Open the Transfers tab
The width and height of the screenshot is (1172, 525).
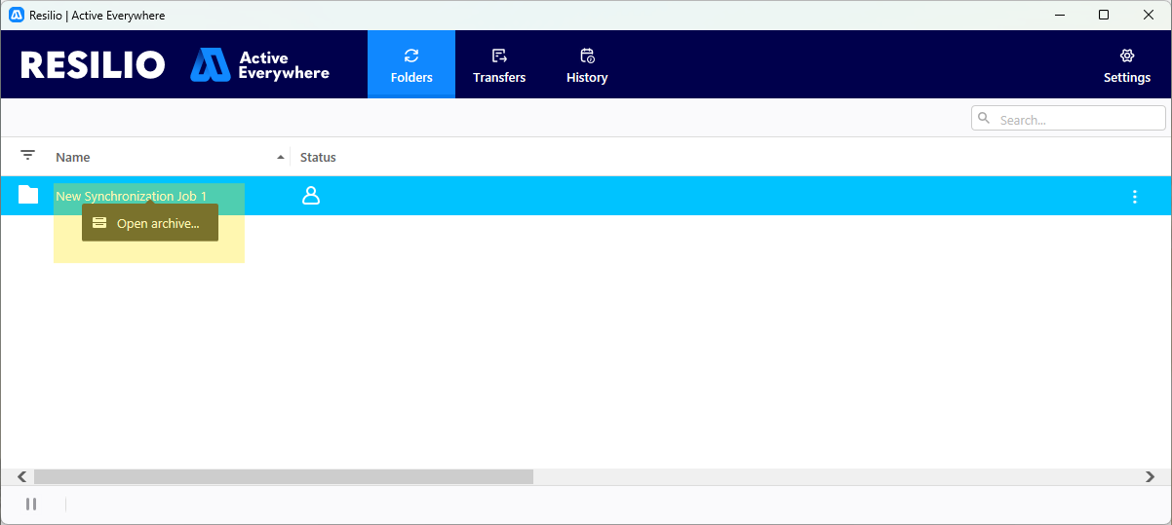pyautogui.click(x=498, y=64)
